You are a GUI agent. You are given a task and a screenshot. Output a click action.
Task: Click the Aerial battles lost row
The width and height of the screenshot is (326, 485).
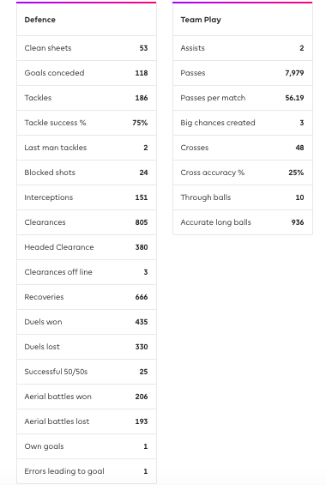click(x=87, y=421)
